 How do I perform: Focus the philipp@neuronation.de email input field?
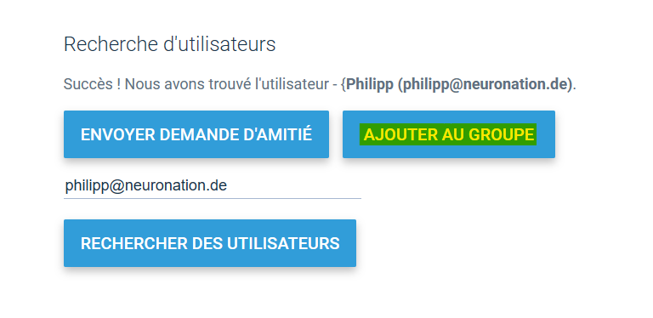213,185
